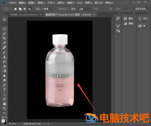Choose Subtract from Selection mode
Viewport: 151px width, 126px height.
(x=25, y=9)
